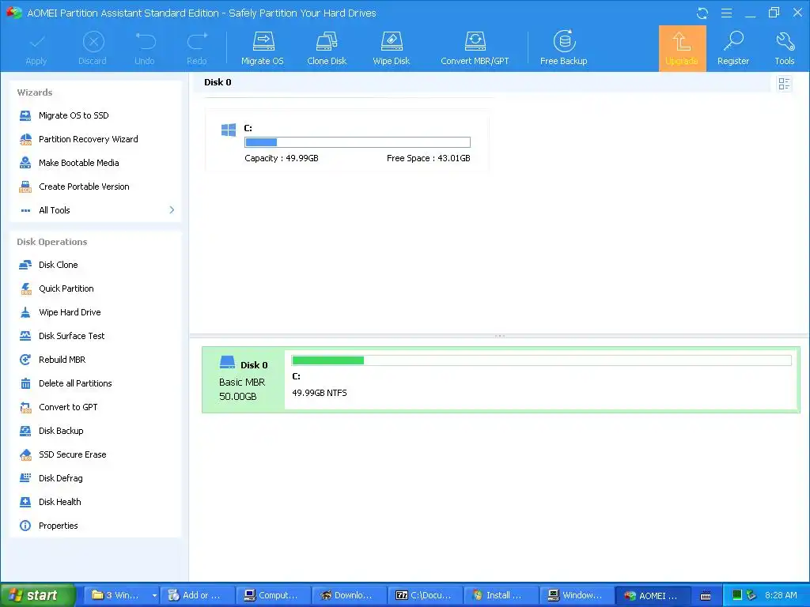Open Partition Recovery Wizard
The height and width of the screenshot is (607, 810).
[x=88, y=139]
